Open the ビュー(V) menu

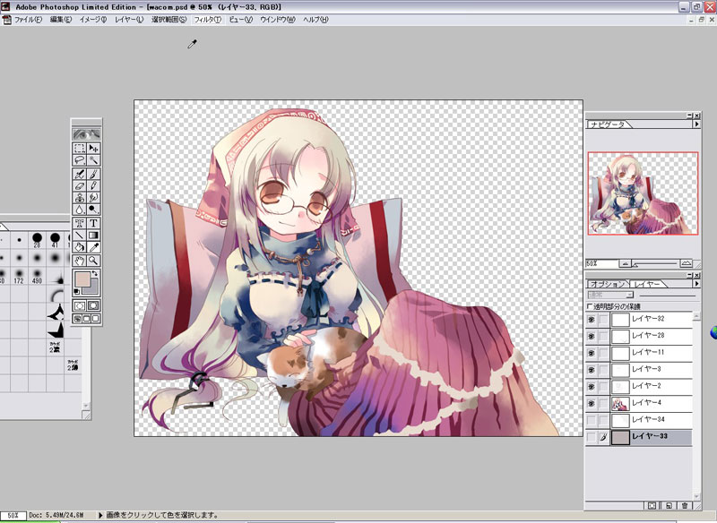tap(240, 20)
